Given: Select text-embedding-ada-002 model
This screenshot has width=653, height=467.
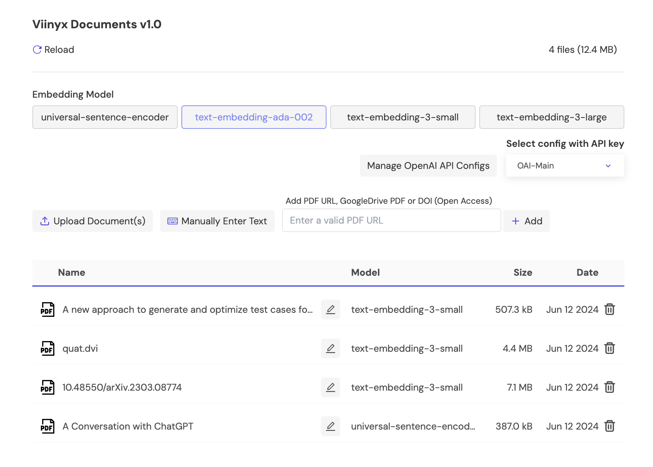Looking at the screenshot, I should pyautogui.click(x=254, y=117).
